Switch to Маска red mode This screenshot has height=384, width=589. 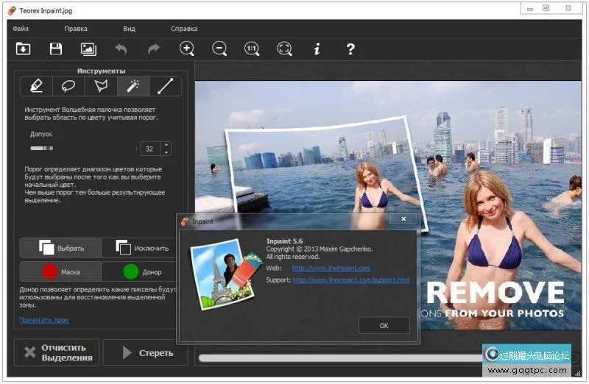(x=60, y=271)
